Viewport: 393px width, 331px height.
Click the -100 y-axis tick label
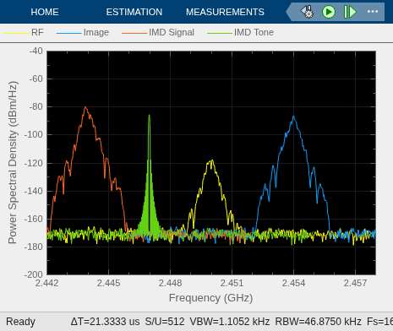34,134
